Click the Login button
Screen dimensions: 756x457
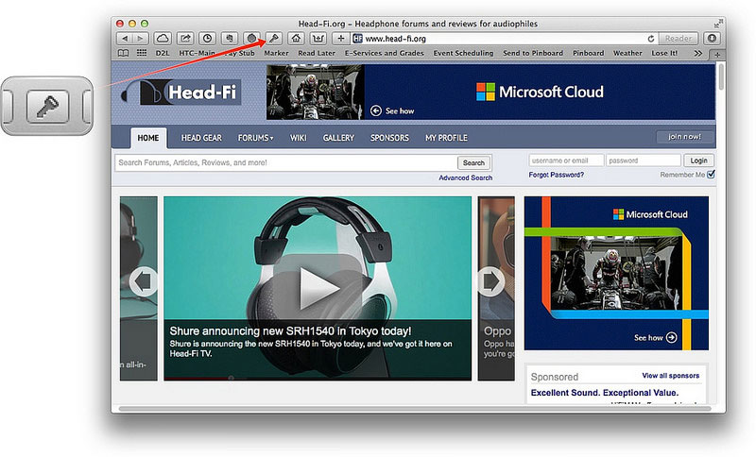click(698, 161)
